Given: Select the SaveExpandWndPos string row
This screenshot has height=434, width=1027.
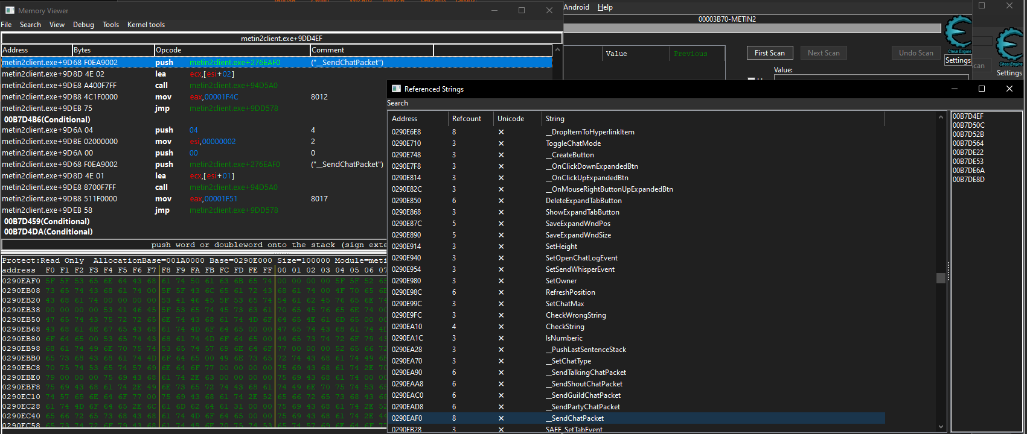Looking at the screenshot, I should point(636,224).
